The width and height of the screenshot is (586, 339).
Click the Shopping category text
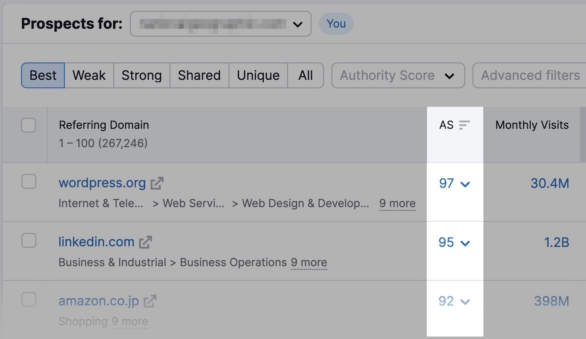[83, 322]
